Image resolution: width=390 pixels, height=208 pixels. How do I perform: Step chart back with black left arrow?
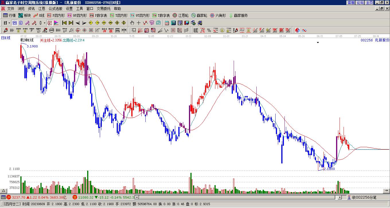[77, 23]
